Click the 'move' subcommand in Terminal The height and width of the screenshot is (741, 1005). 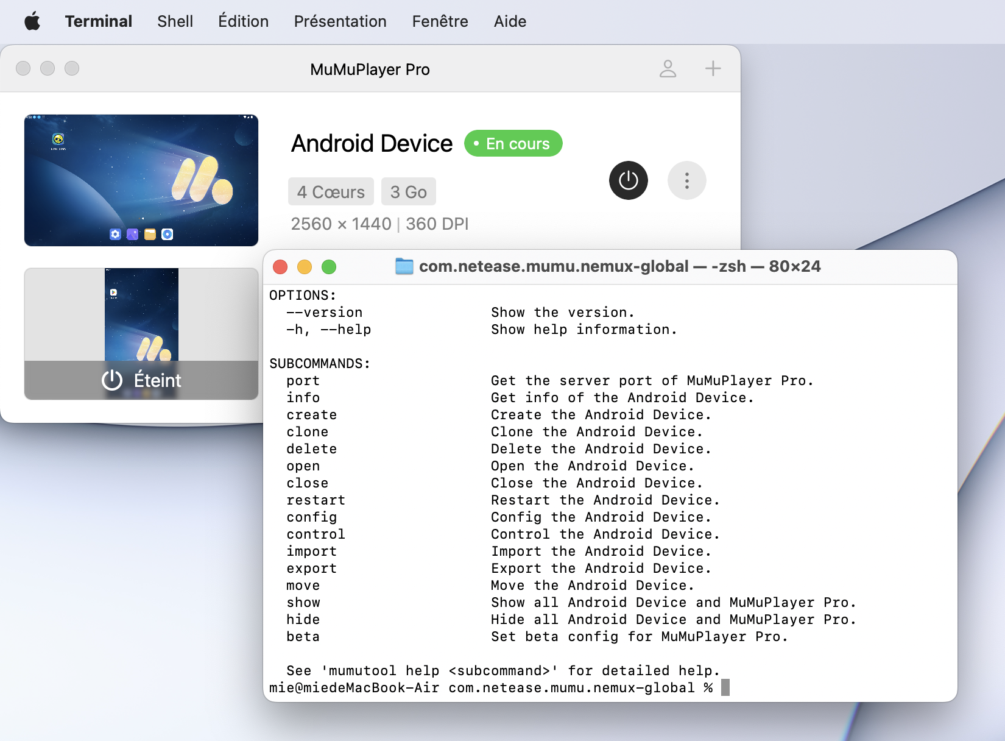pyautogui.click(x=303, y=586)
